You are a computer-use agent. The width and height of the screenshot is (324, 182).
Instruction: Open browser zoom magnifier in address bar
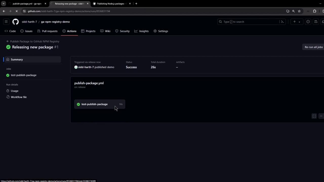(293, 11)
